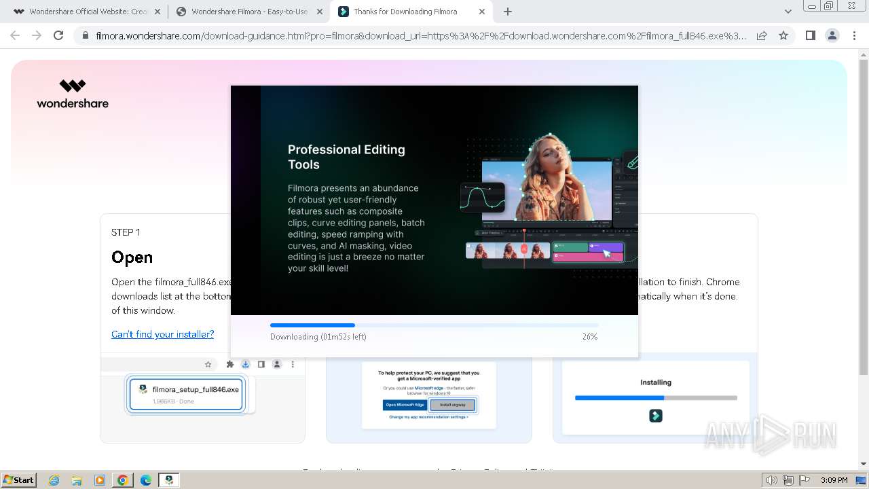869x489 pixels.
Task: Click the Open step heading
Action: (x=132, y=257)
